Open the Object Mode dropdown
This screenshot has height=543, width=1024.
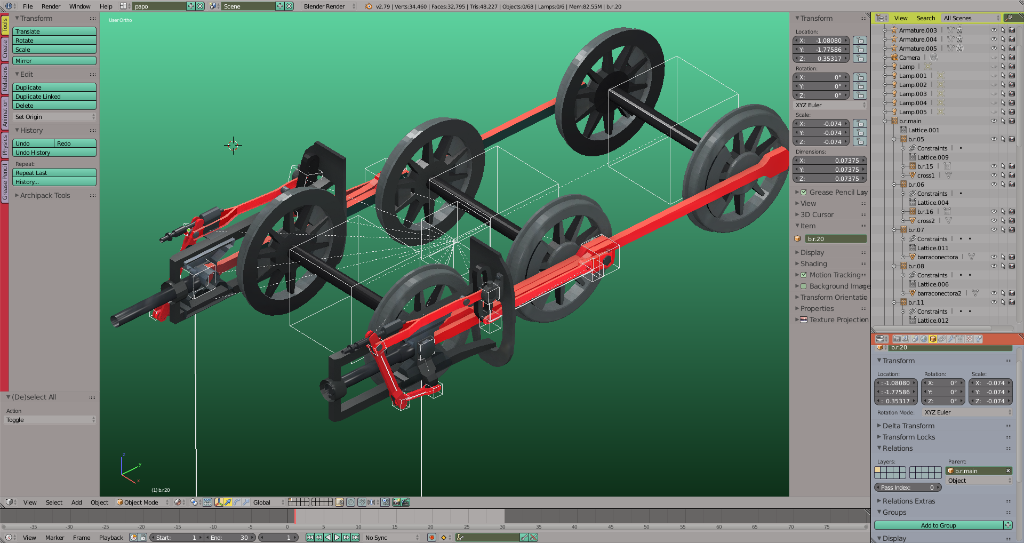(x=142, y=502)
